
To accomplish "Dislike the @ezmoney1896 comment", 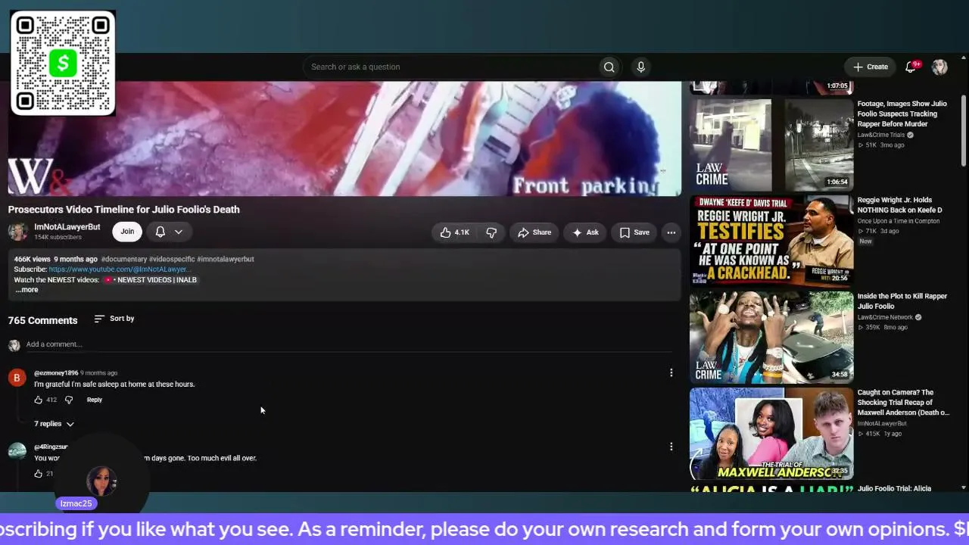I will click(x=69, y=400).
